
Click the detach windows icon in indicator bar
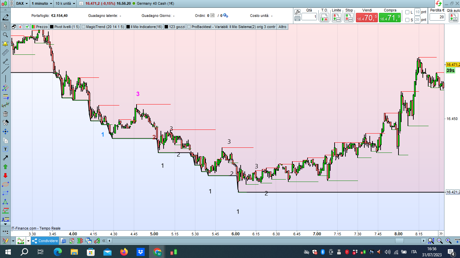click(x=14, y=27)
